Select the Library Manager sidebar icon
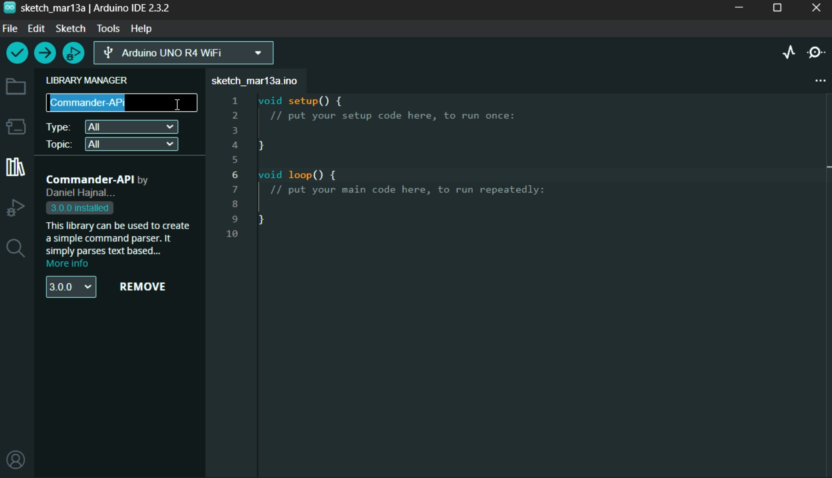 click(x=14, y=167)
